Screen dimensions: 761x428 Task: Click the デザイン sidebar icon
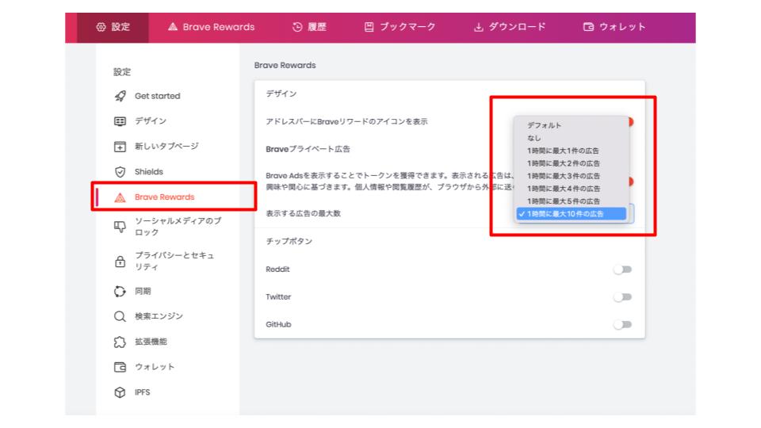tap(120, 121)
